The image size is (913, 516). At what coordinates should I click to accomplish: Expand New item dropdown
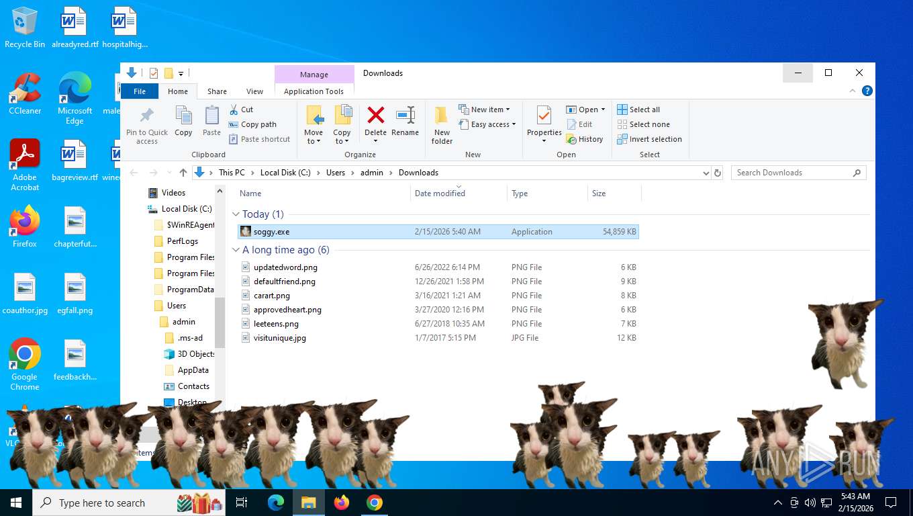(484, 110)
